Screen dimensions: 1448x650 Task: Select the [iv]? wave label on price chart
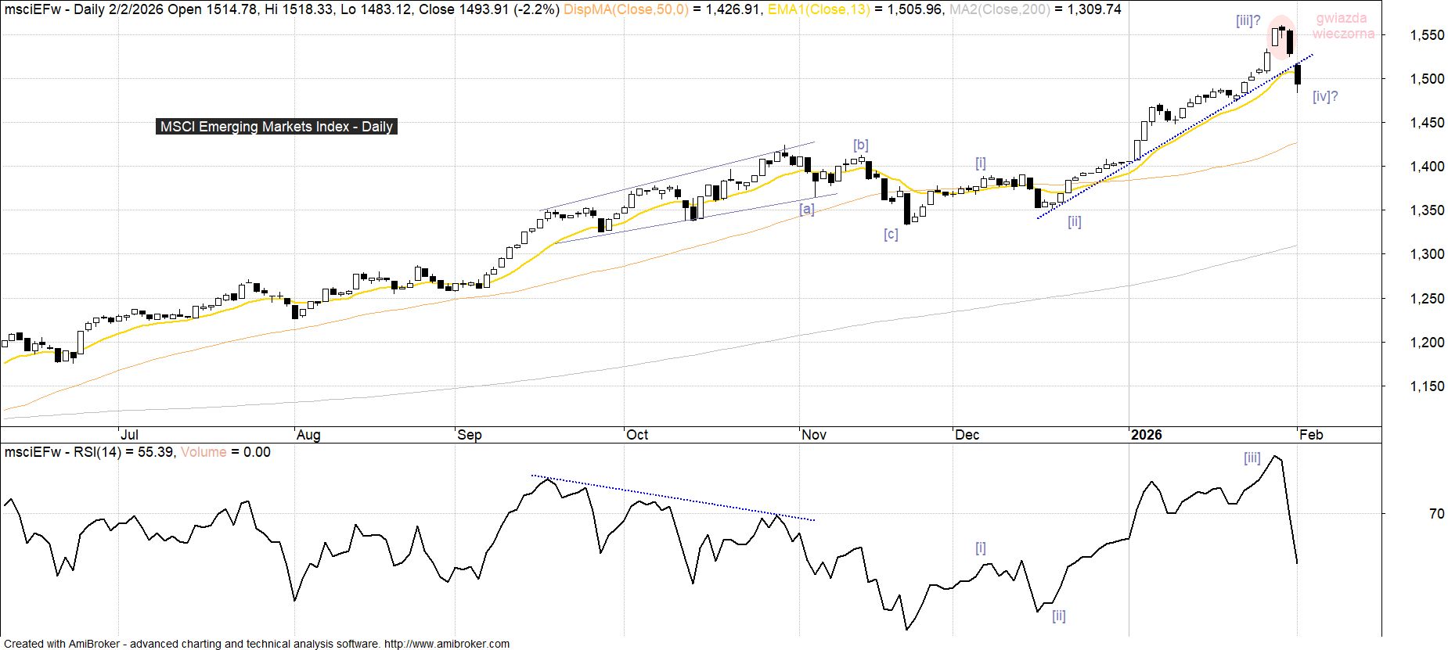[x=1325, y=96]
